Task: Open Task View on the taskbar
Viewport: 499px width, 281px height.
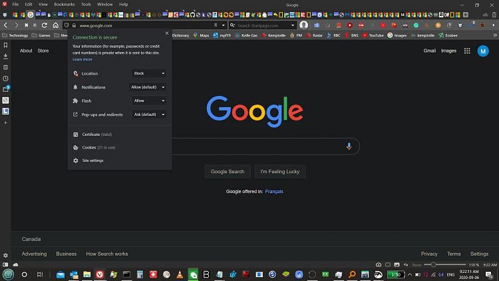Action: (x=40, y=274)
